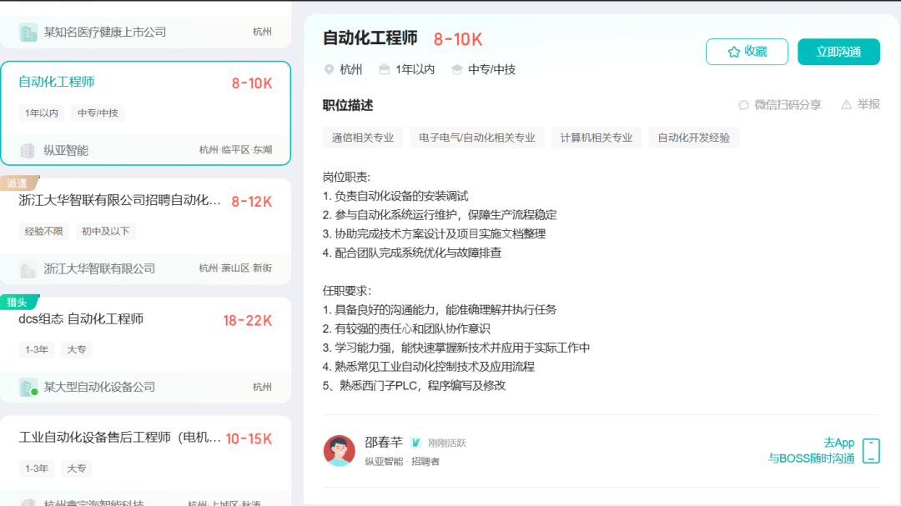Viewport: 901px width, 506px height.
Task: Click the 计算机相关专业 tag
Action: [x=596, y=138]
